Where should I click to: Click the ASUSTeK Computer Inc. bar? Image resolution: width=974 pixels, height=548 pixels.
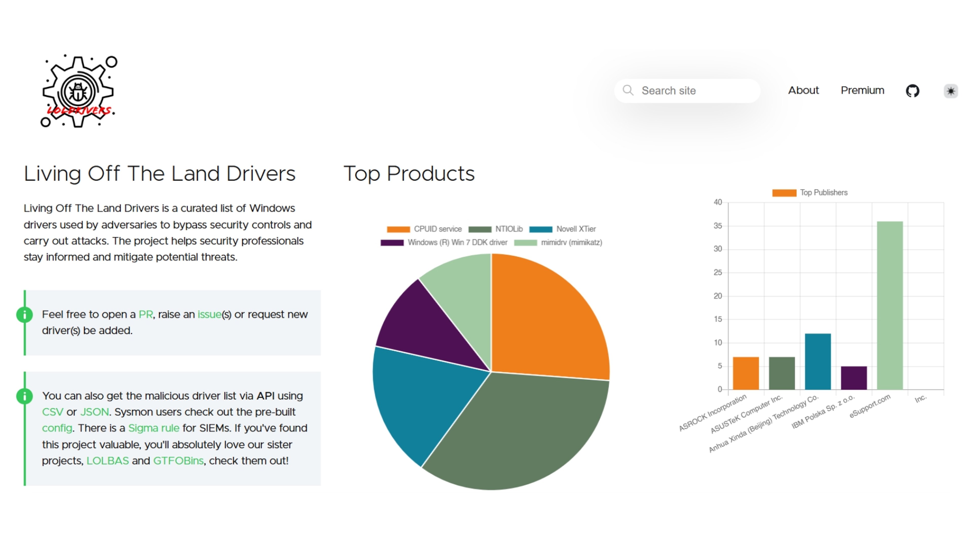pos(781,373)
